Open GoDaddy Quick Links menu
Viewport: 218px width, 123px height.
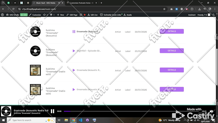coord(111,15)
